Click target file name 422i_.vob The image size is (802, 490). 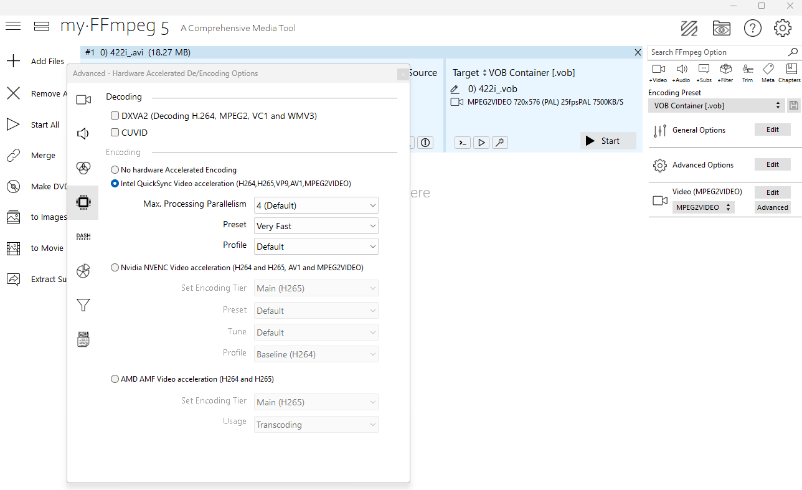pos(493,89)
